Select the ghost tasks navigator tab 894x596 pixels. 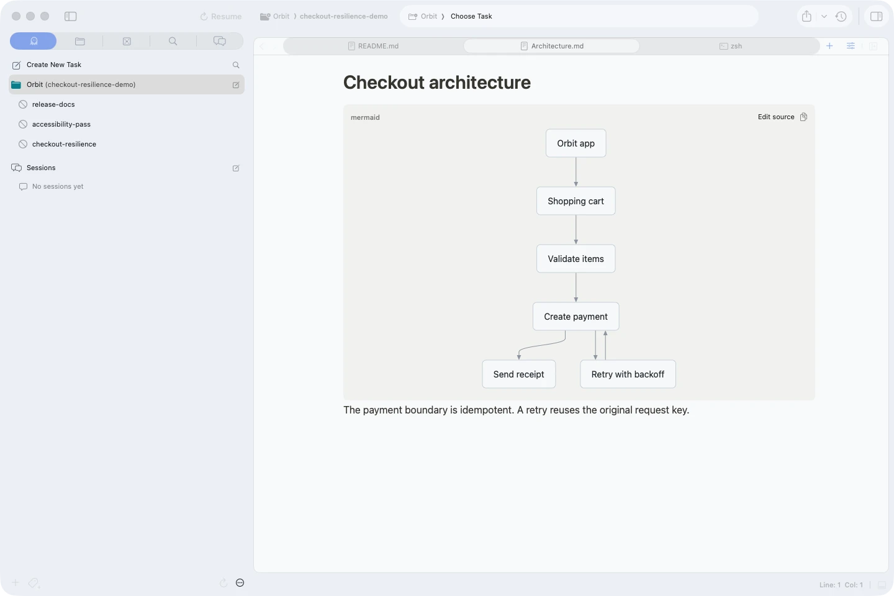[34, 41]
